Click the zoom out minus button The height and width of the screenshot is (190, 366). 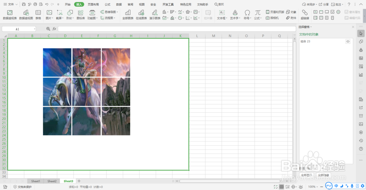pyautogui.click(x=322, y=187)
